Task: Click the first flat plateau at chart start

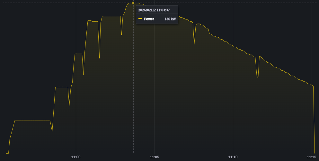Action: tap(32, 120)
